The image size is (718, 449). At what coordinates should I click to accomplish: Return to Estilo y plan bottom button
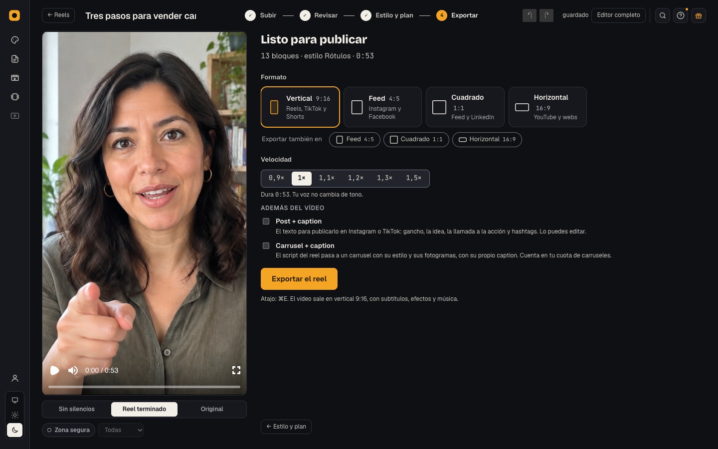286,427
